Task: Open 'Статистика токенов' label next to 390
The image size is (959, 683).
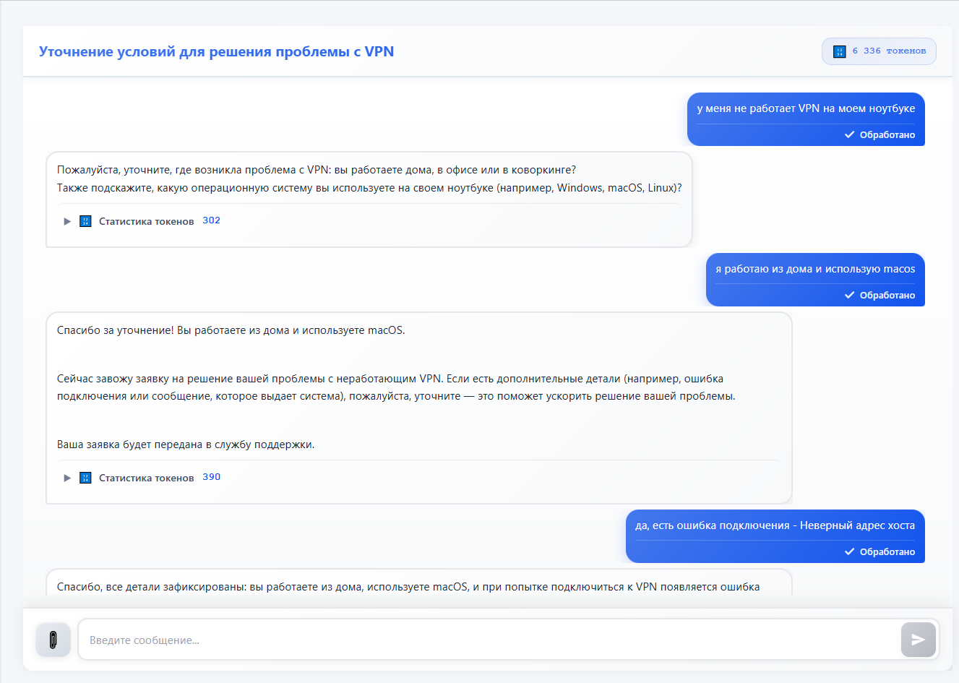Action: (x=147, y=478)
